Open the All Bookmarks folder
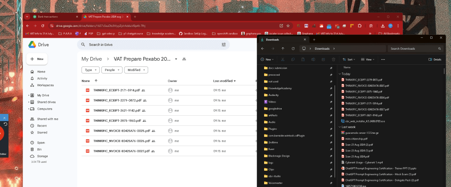Screen dimensions: 451x187 point(389,33)
